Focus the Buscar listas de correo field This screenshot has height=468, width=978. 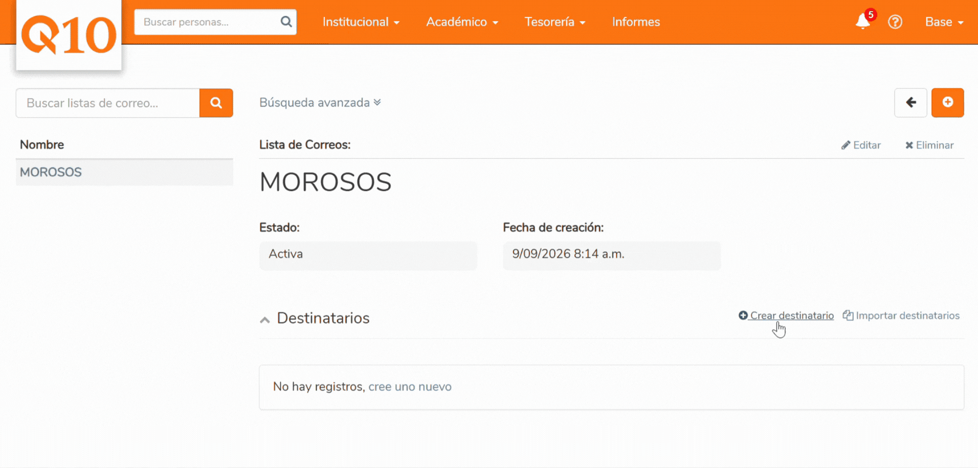coord(108,103)
